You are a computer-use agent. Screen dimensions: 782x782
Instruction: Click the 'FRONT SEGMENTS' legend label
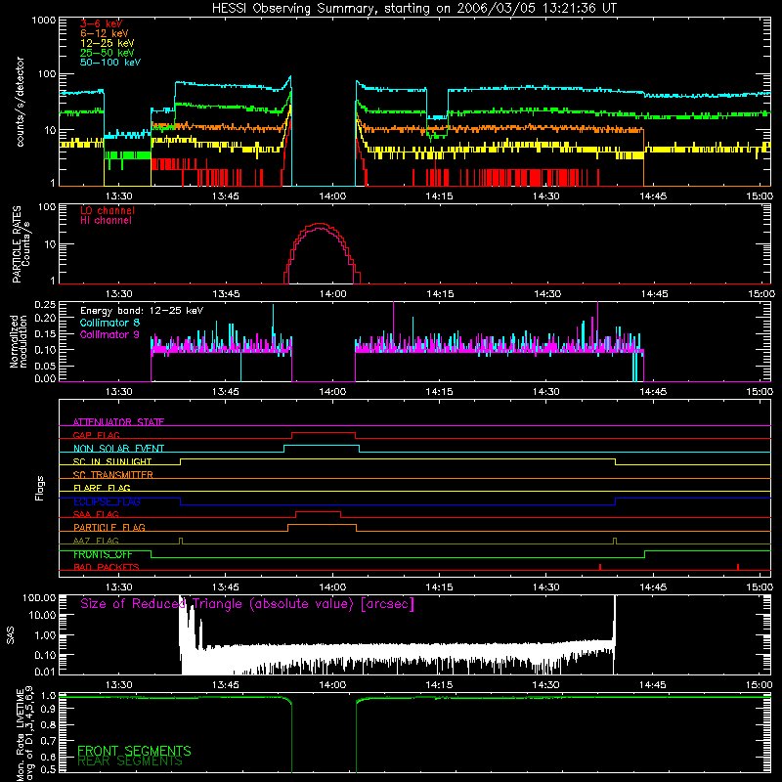[134, 751]
